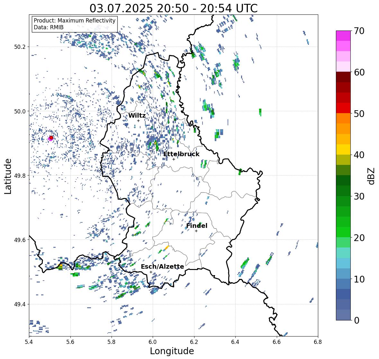Click the yellow 40 dBZ colorbar segment

[343, 149]
